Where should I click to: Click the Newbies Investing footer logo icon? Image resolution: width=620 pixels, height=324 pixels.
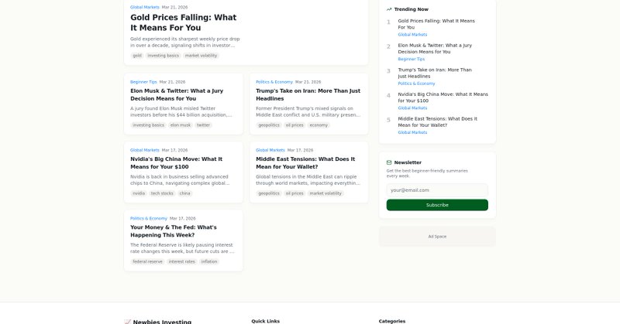(127, 321)
